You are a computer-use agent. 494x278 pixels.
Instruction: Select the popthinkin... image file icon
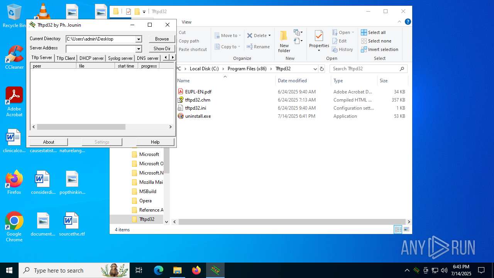click(x=72, y=182)
